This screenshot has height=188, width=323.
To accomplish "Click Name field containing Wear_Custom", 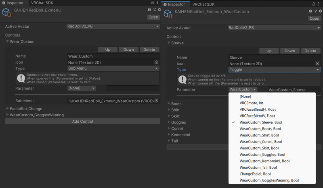I will (x=113, y=56).
